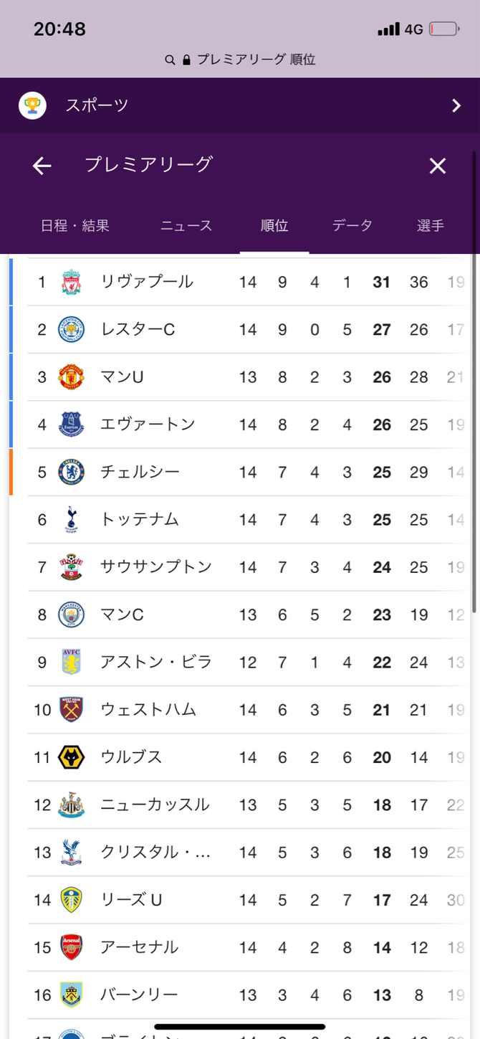
Task: Open the ニュース tab
Action: (x=186, y=226)
